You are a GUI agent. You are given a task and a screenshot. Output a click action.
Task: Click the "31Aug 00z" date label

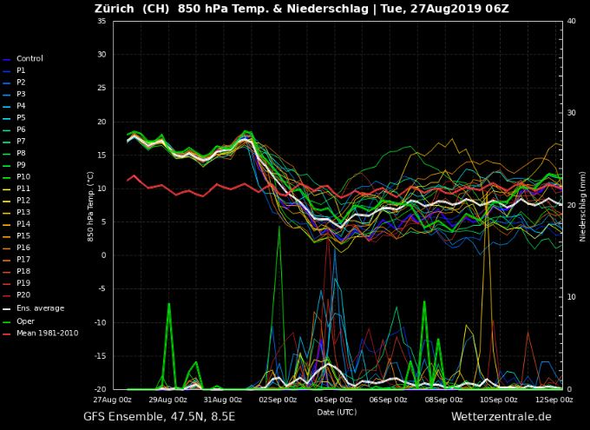click(x=223, y=400)
